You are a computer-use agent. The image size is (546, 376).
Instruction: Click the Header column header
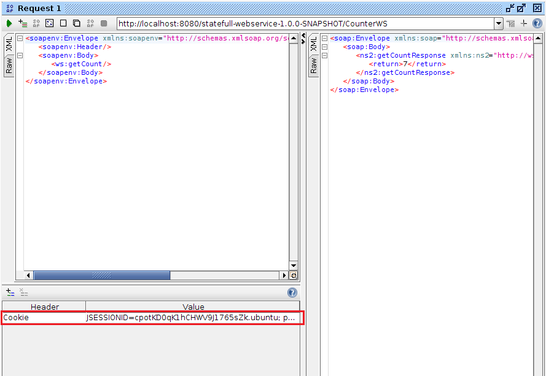pos(44,307)
